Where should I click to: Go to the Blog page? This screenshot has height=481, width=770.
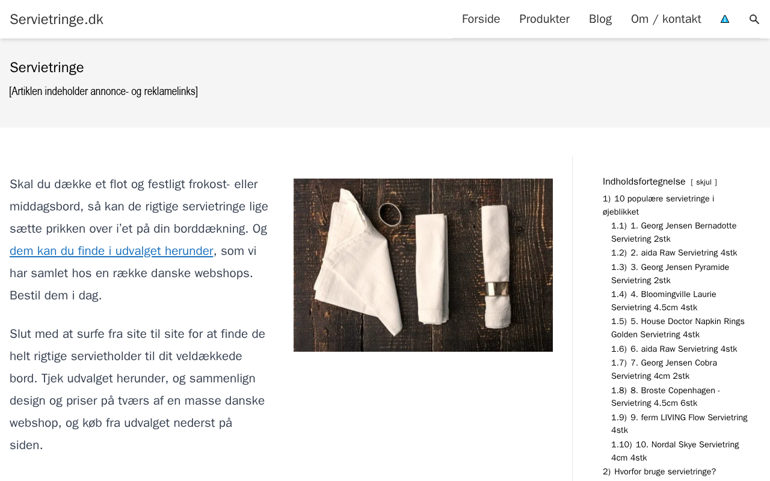coord(600,19)
